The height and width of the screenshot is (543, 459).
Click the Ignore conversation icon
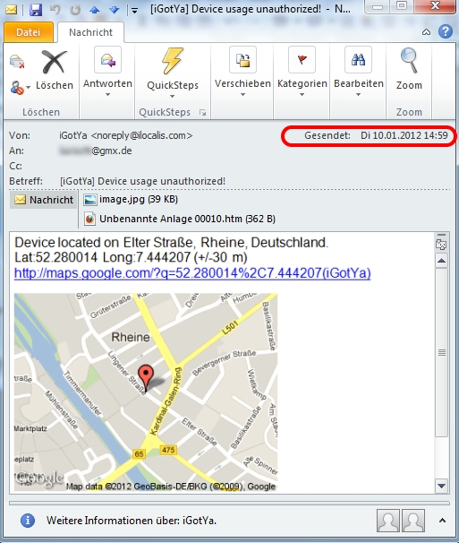[x=17, y=61]
